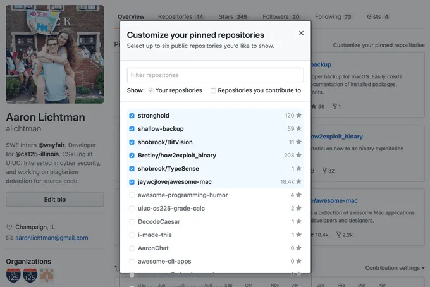This screenshot has width=430, height=287.
Task: Open the Following tab
Action: pyautogui.click(x=333, y=17)
